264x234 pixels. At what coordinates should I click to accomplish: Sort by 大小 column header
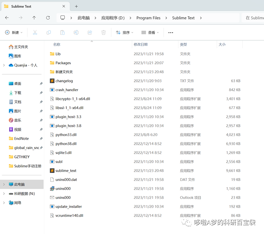pyautogui.click(x=222, y=45)
